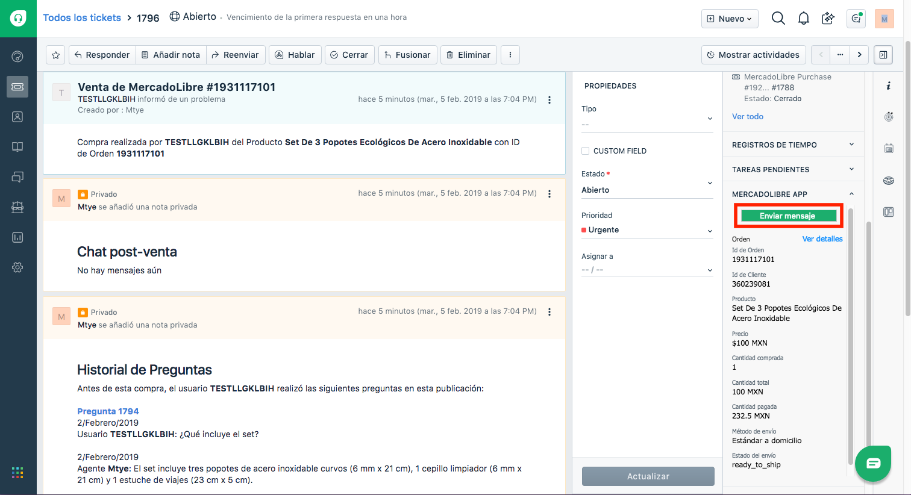The image size is (911, 495).
Task: Open the notifications bell
Action: 804,19
